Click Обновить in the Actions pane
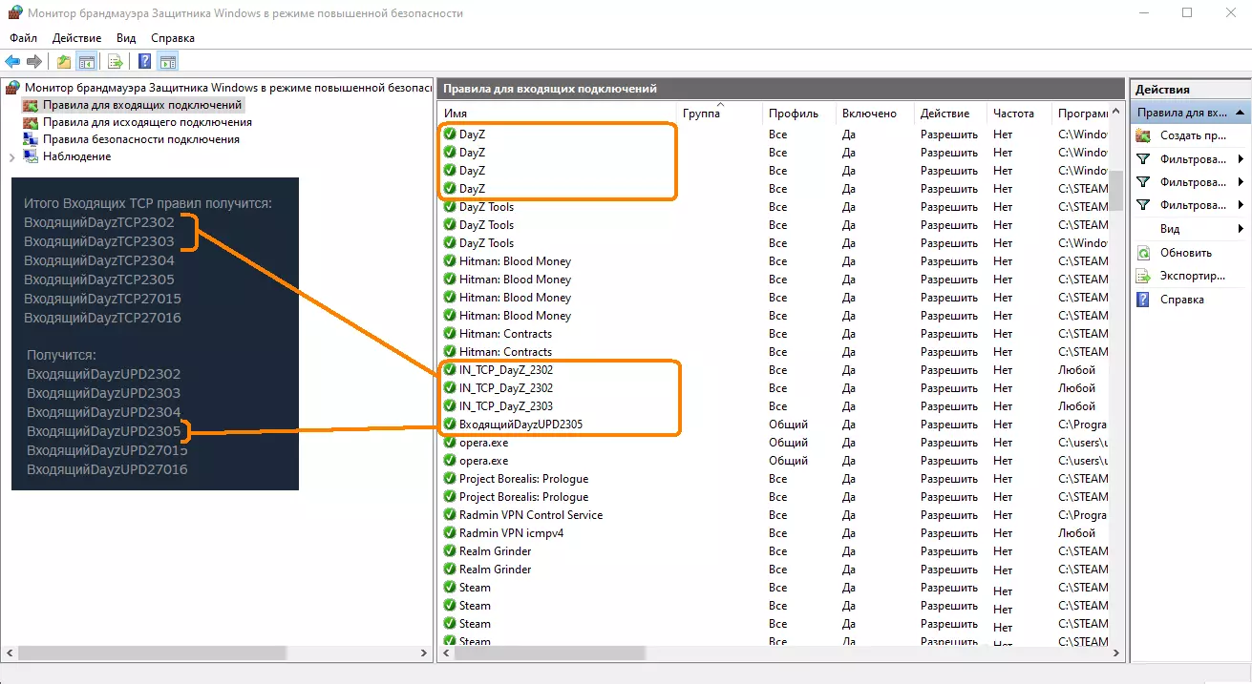The height and width of the screenshot is (684, 1252). pos(1186,253)
